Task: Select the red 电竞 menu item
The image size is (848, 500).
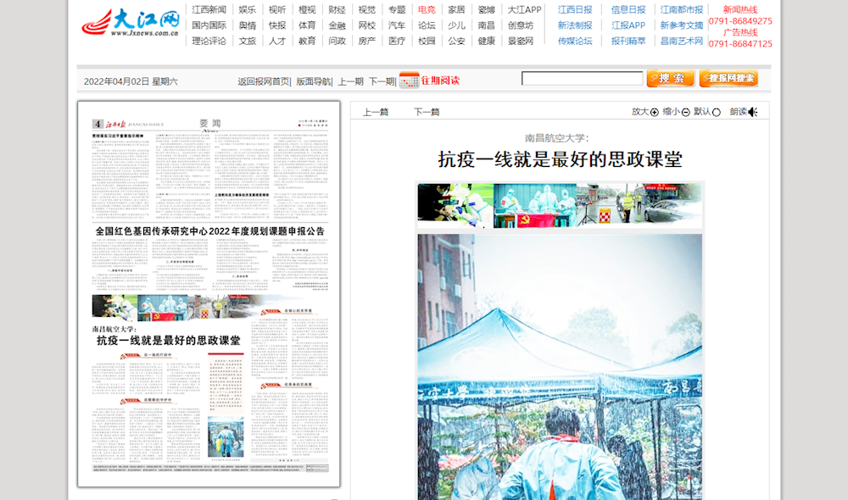Action: coord(427,10)
